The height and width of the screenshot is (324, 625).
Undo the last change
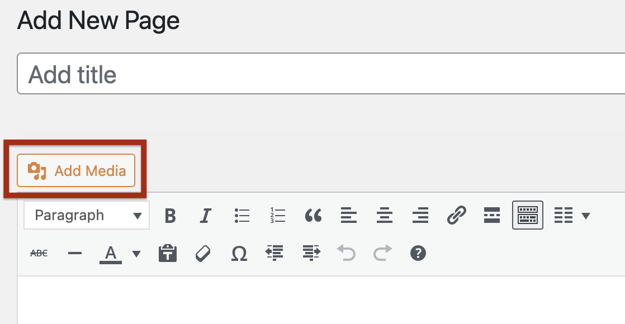tap(347, 253)
